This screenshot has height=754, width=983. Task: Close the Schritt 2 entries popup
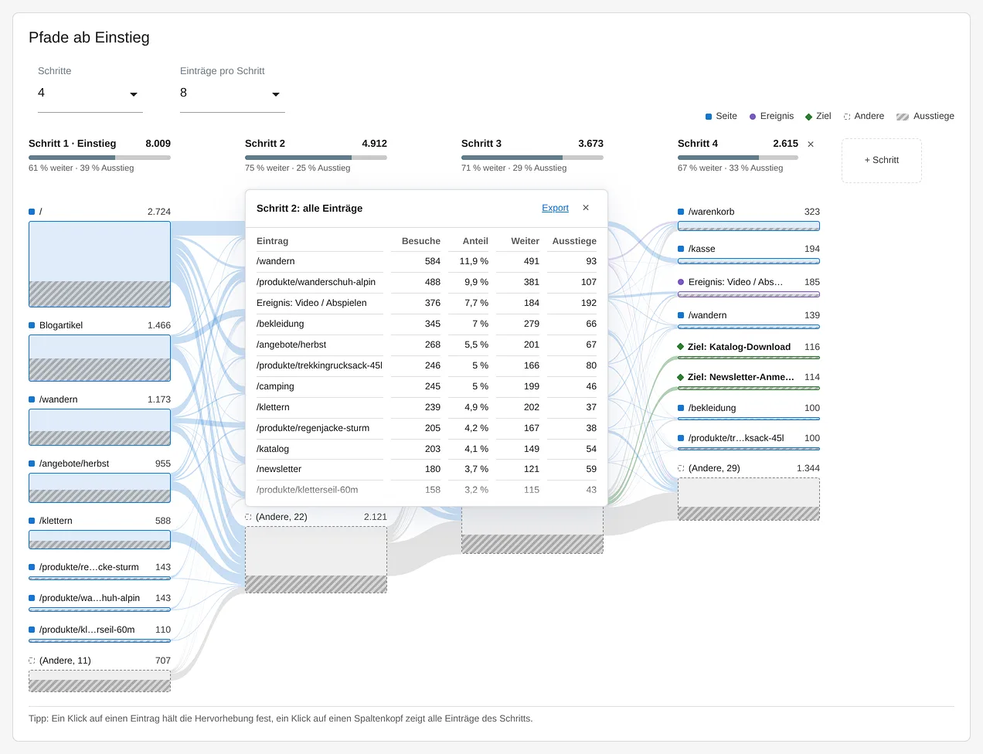[586, 208]
